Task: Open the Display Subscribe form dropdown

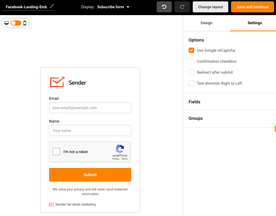Action: tap(113, 7)
